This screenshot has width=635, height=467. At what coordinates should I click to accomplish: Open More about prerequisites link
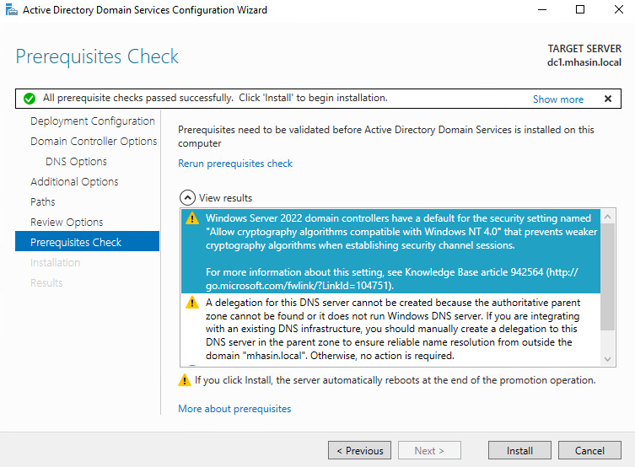point(234,409)
